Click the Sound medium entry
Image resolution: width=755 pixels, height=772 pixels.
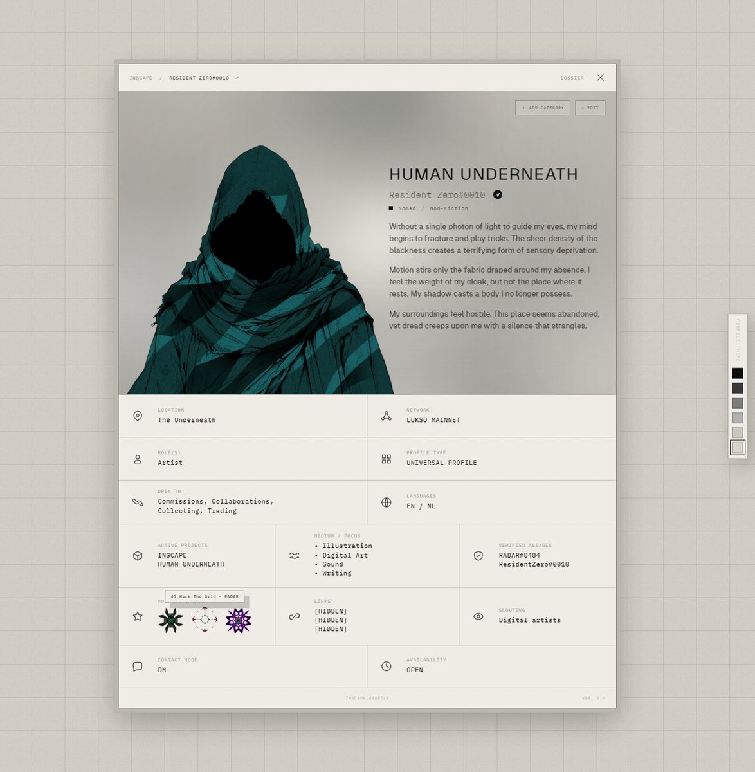tap(332, 564)
